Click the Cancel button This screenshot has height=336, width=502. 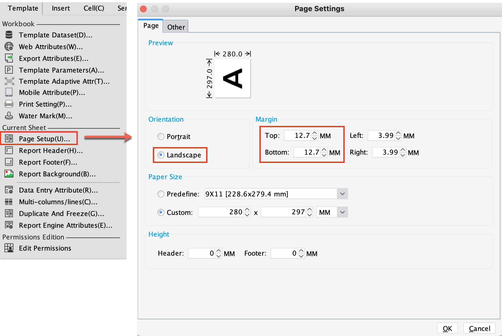(479, 328)
